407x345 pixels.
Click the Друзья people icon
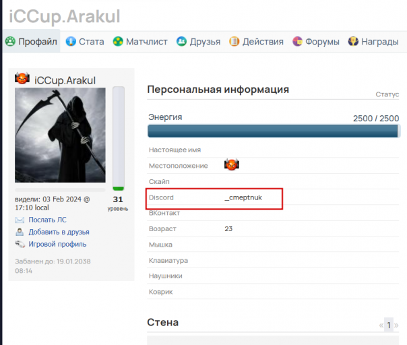pyautogui.click(x=181, y=41)
